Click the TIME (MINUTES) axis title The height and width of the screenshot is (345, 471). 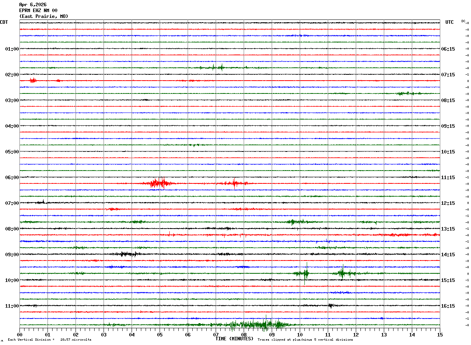click(234, 339)
